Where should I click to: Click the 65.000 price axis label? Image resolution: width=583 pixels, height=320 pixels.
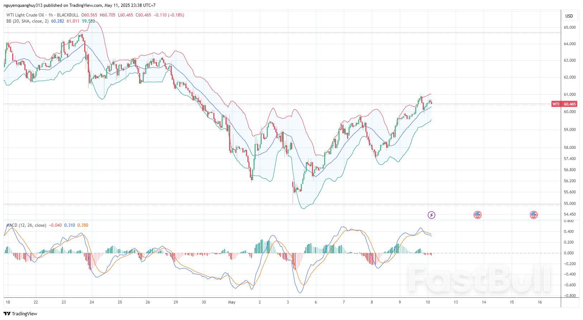[x=569, y=27]
